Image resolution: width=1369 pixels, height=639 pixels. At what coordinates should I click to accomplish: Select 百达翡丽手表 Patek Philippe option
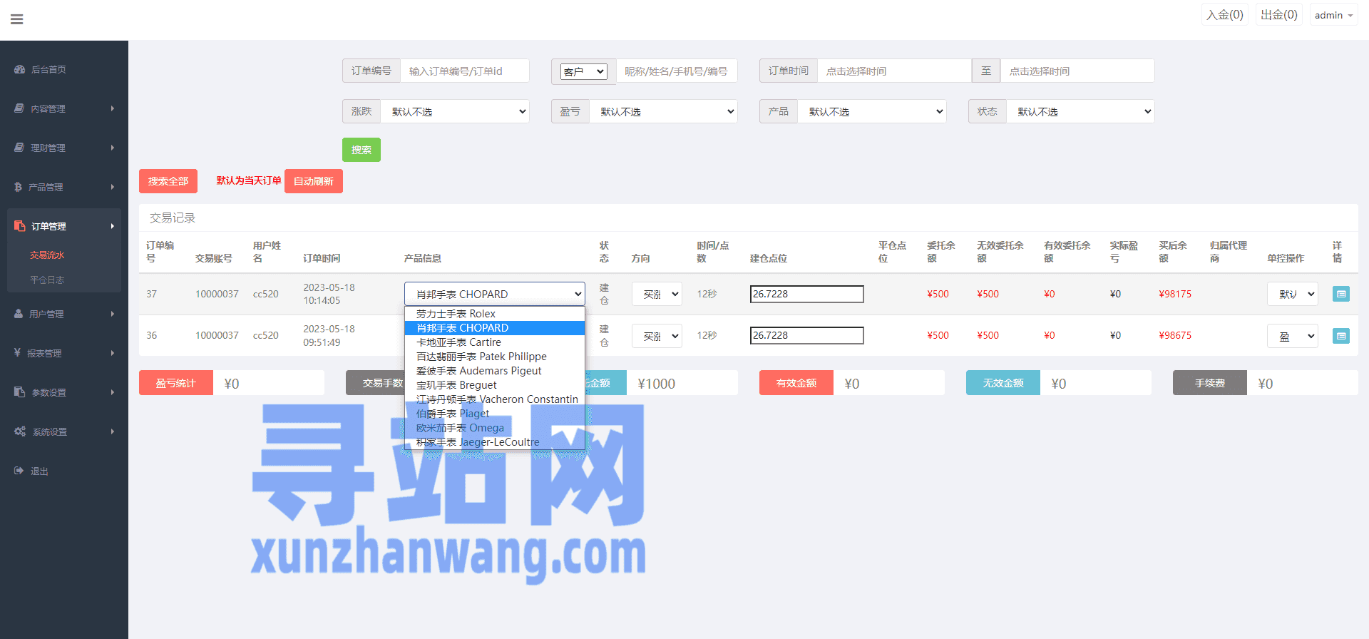pyautogui.click(x=495, y=357)
